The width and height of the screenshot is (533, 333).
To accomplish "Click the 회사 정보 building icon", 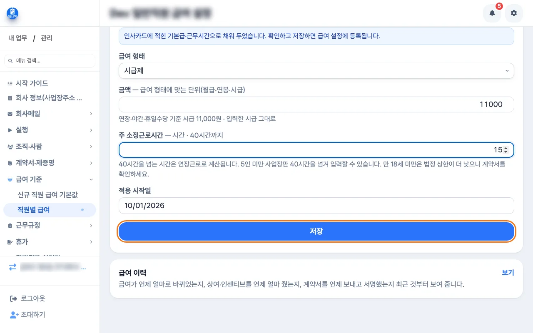I will (10, 98).
